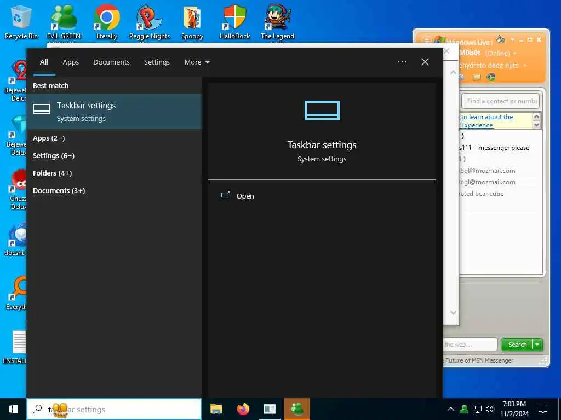Image resolution: width=561 pixels, height=420 pixels.
Task: Open the Spoopy desktop icon
Action: (192, 22)
